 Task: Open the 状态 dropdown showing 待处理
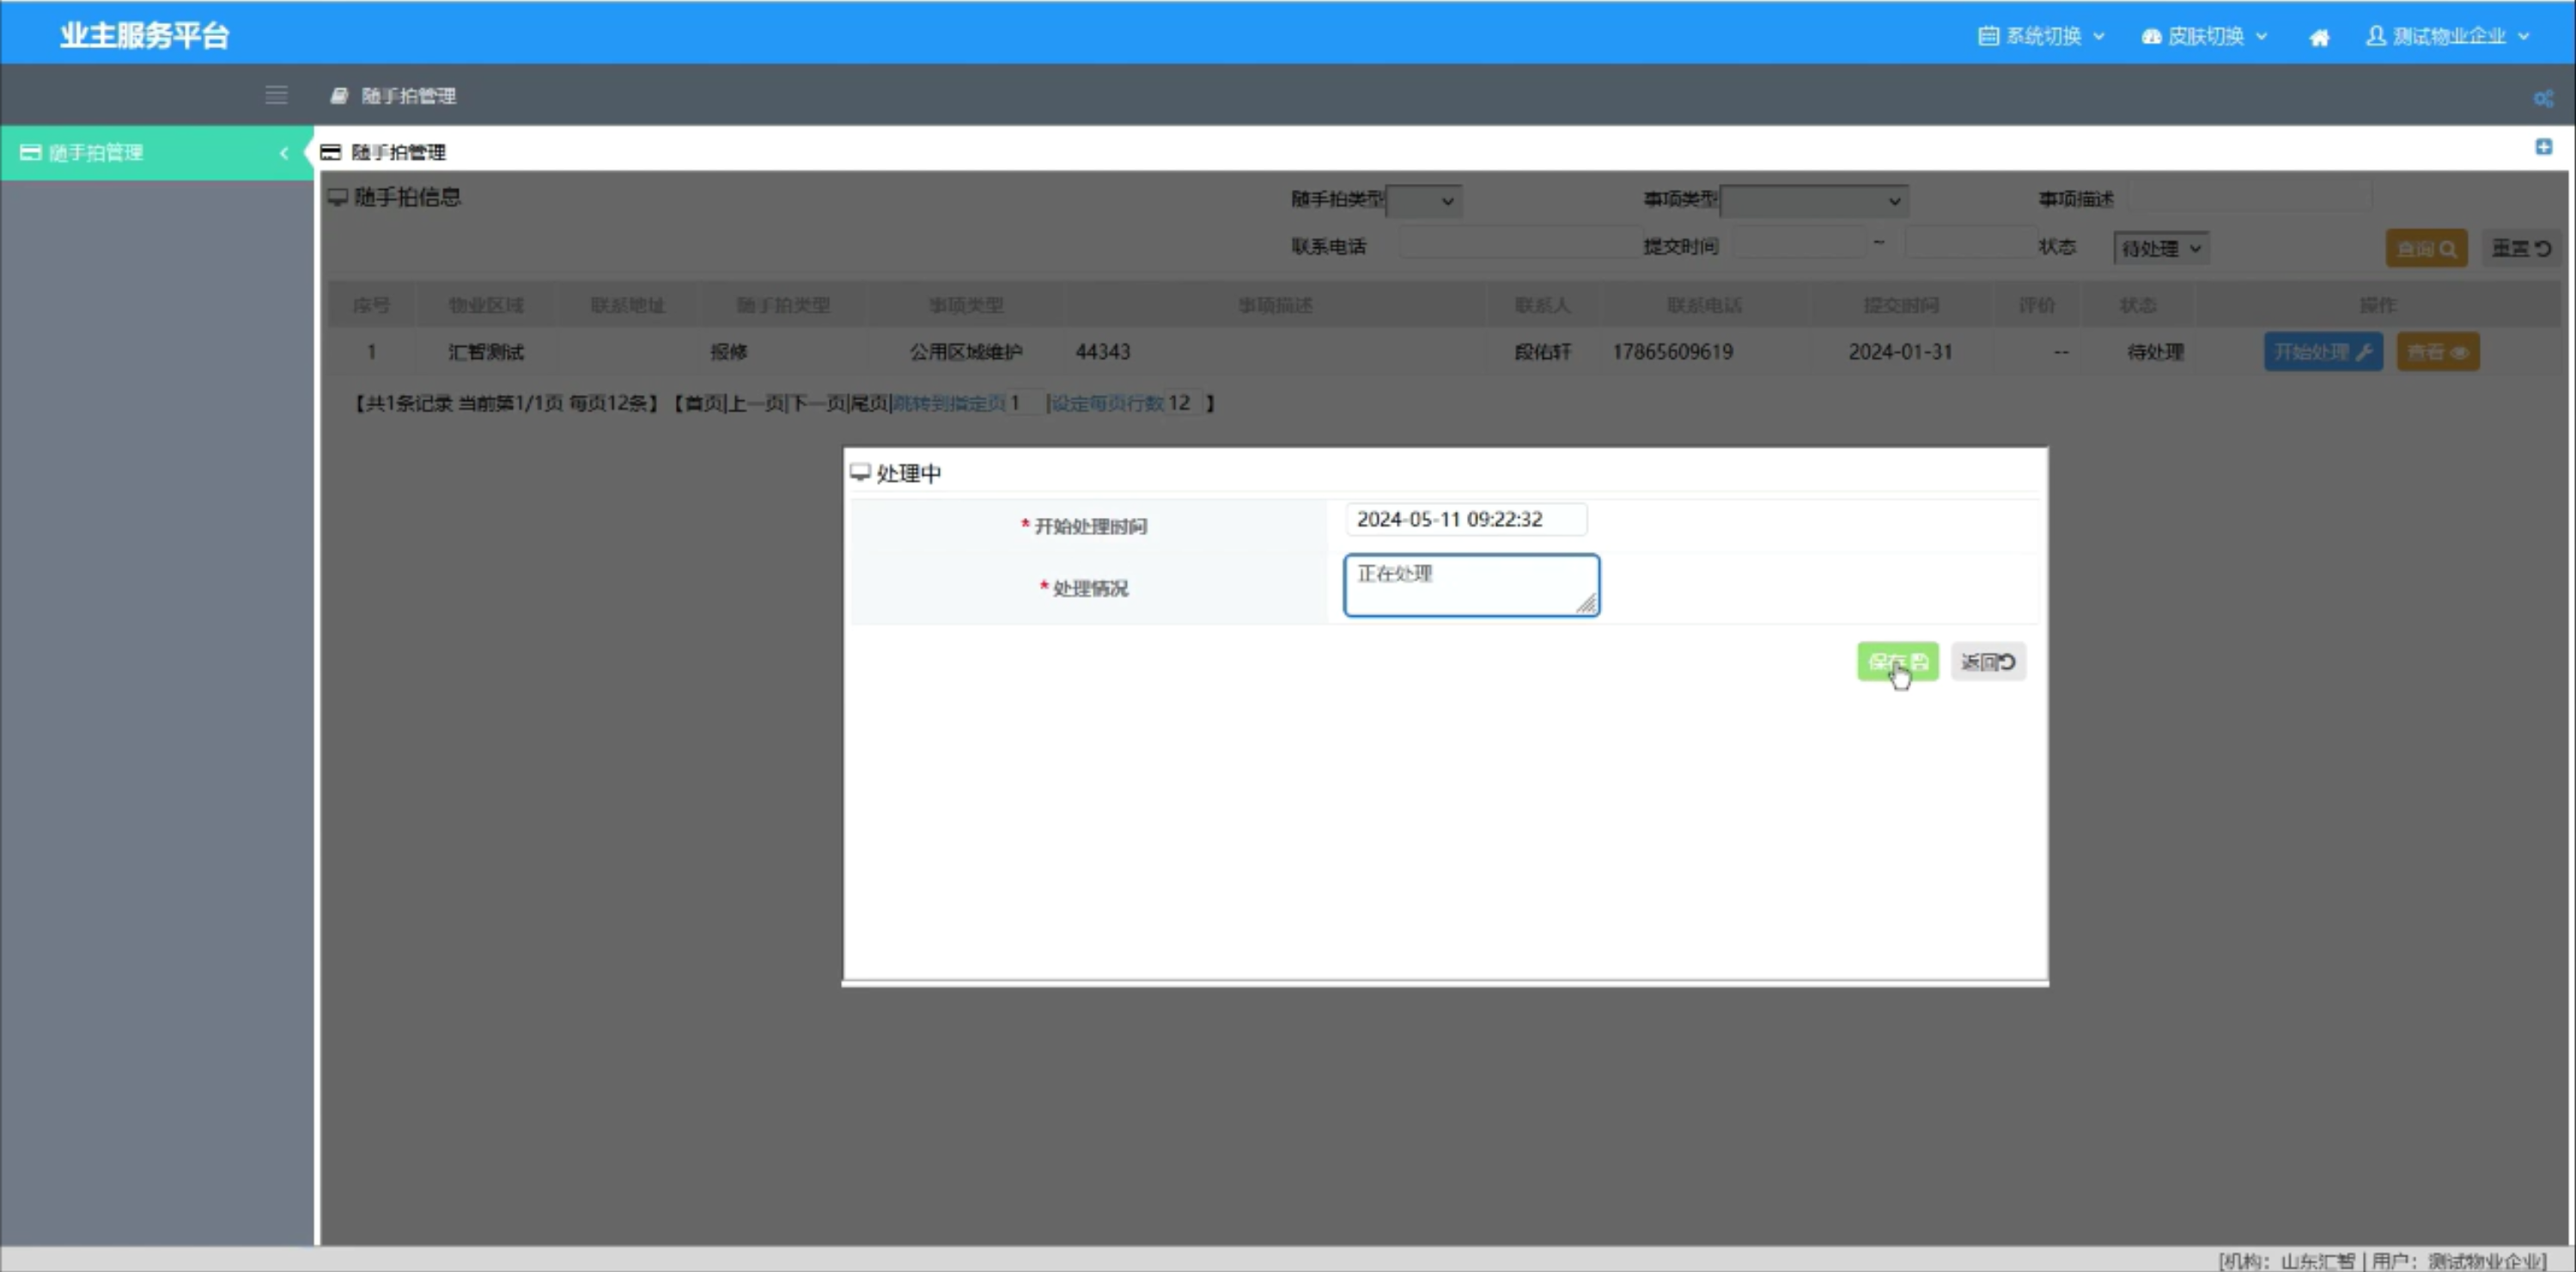[2161, 248]
